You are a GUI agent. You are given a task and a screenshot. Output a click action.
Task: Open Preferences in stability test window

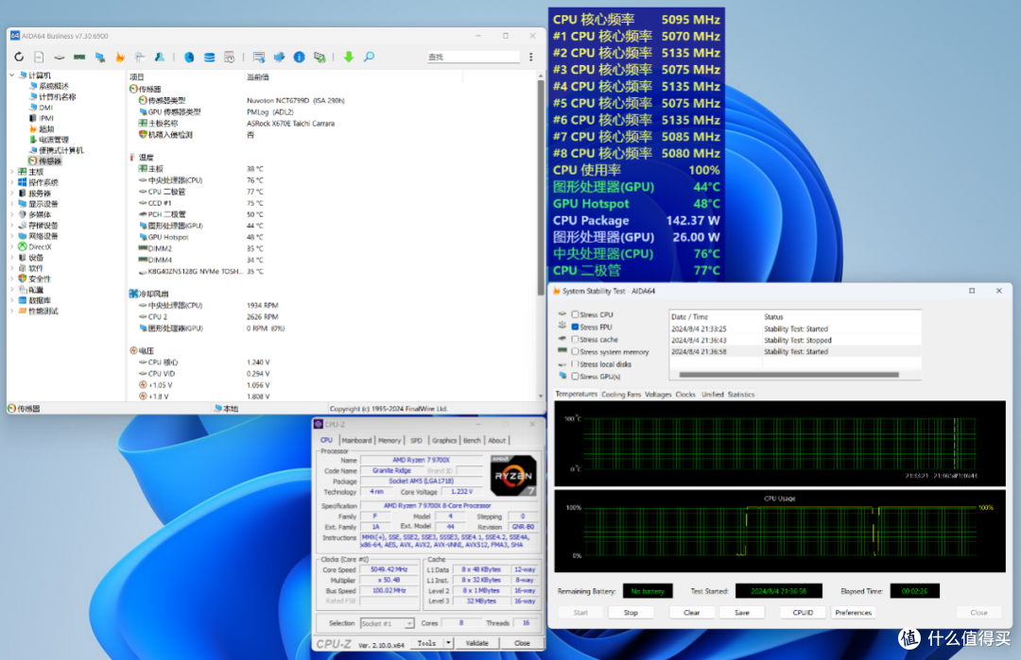[853, 613]
